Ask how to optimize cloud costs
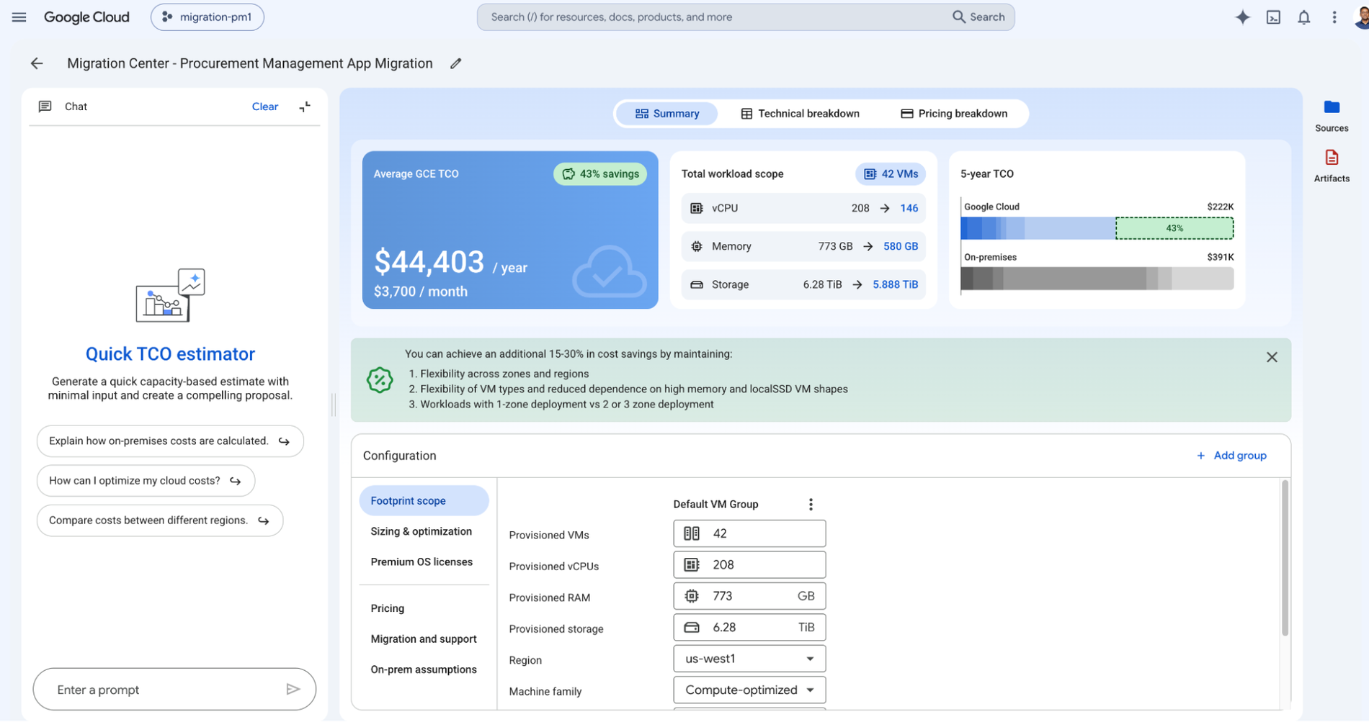The width and height of the screenshot is (1369, 722). tap(146, 481)
